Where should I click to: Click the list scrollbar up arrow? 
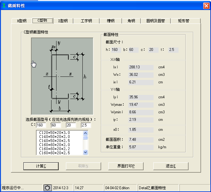86,133
